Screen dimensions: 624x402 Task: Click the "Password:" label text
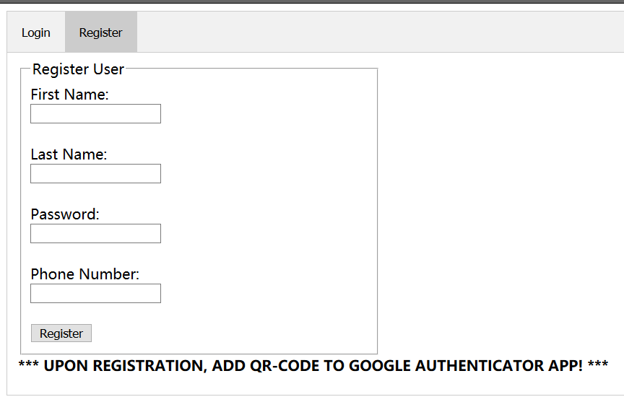(65, 214)
